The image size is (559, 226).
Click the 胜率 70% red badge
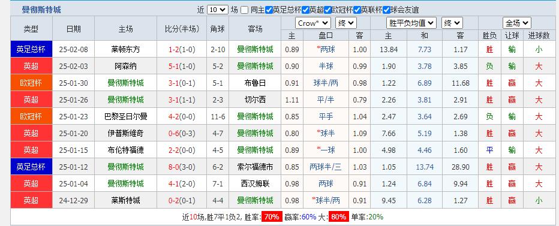(272, 217)
